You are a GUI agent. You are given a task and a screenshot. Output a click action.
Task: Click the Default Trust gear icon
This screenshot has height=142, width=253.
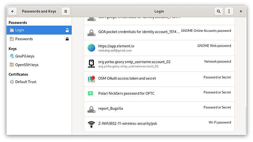tap(12, 82)
